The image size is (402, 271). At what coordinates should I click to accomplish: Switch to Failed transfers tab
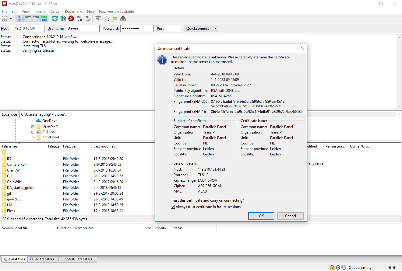42,259
